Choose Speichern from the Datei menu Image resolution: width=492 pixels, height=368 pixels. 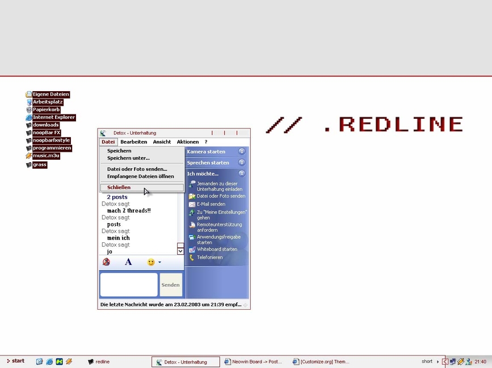142,151
